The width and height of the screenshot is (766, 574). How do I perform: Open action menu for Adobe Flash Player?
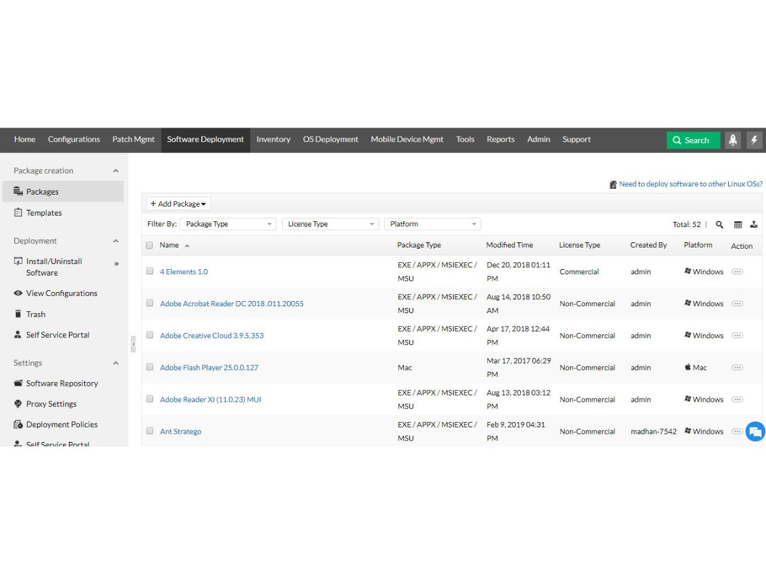pos(737,367)
